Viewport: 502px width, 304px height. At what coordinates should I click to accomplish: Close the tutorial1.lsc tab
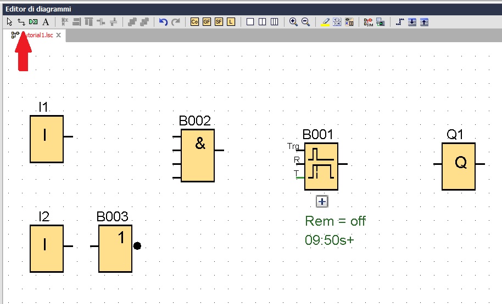tap(59, 35)
